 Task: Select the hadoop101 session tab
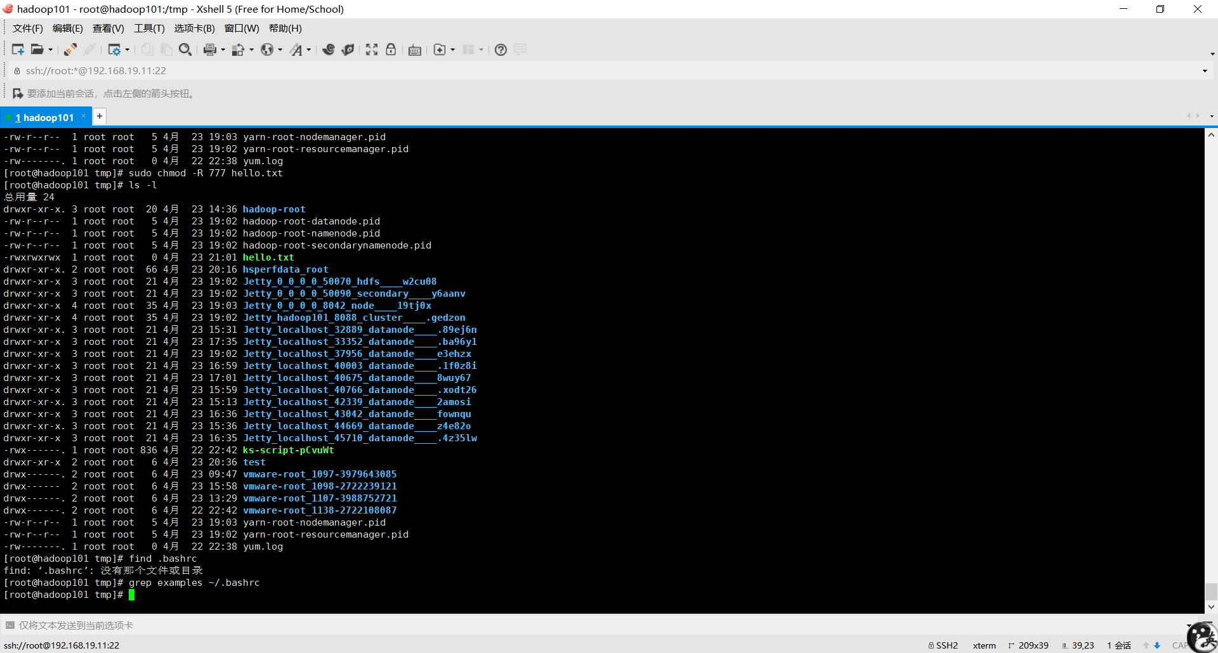pyautogui.click(x=44, y=117)
